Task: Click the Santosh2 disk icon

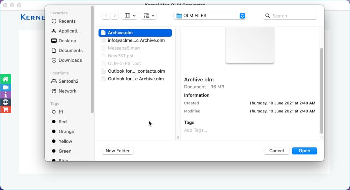Action: pos(54,81)
